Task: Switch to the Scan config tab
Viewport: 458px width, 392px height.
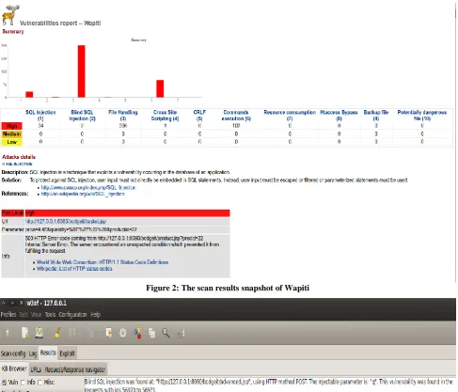Action: [x=13, y=353]
